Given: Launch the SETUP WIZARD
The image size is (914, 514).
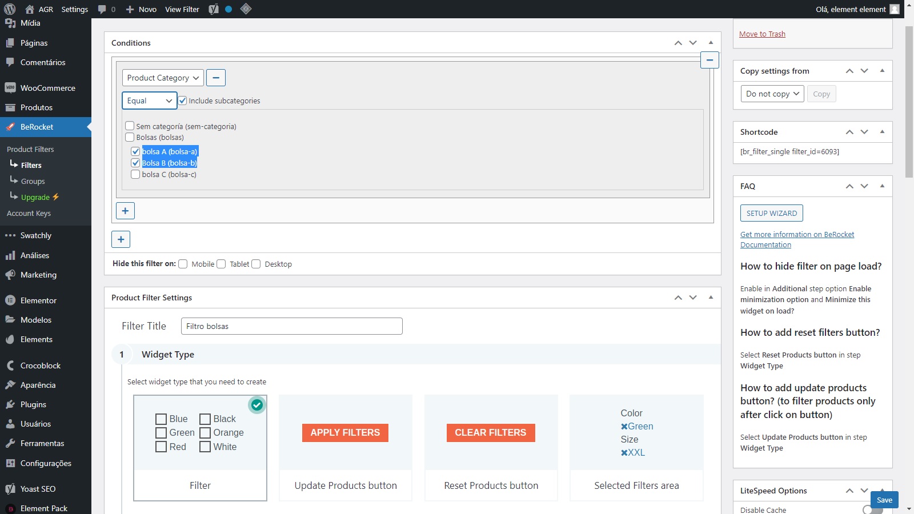Looking at the screenshot, I should 772,213.
